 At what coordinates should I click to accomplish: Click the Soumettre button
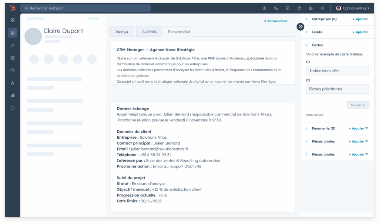click(x=358, y=105)
